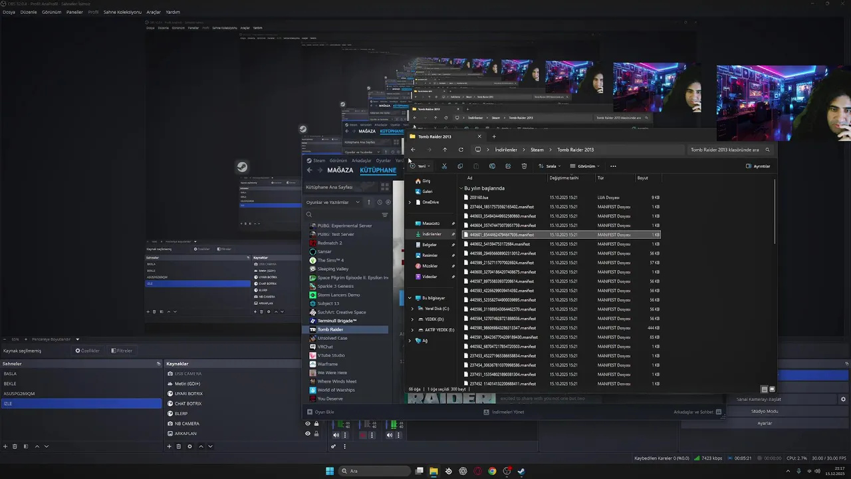The width and height of the screenshot is (851, 479).
Task: Click the Delete trash icon in Explorer toolbar
Action: pyautogui.click(x=524, y=166)
